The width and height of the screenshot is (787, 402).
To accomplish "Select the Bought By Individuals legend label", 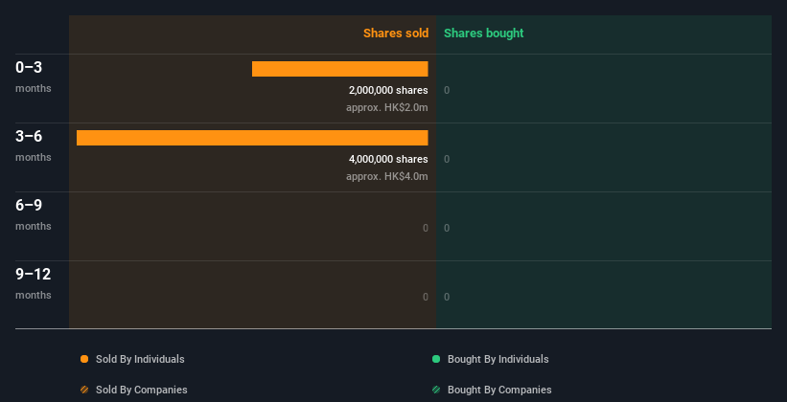I will [498, 359].
